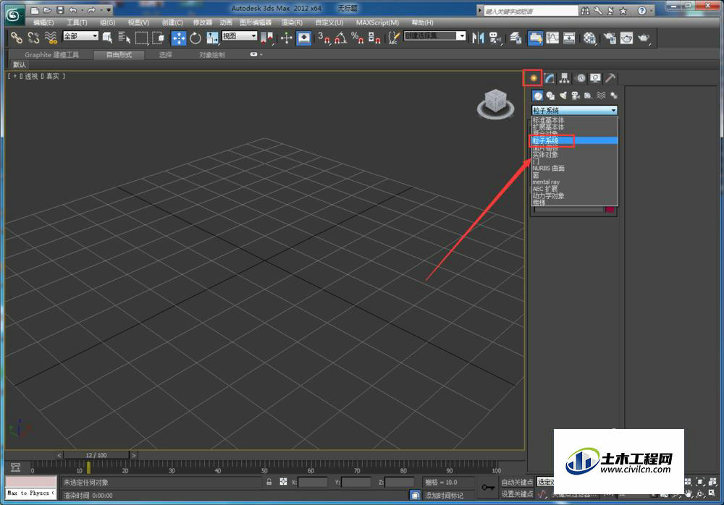The height and width of the screenshot is (505, 724).
Task: Click the Use Pivot Point Center icon
Action: point(267,38)
